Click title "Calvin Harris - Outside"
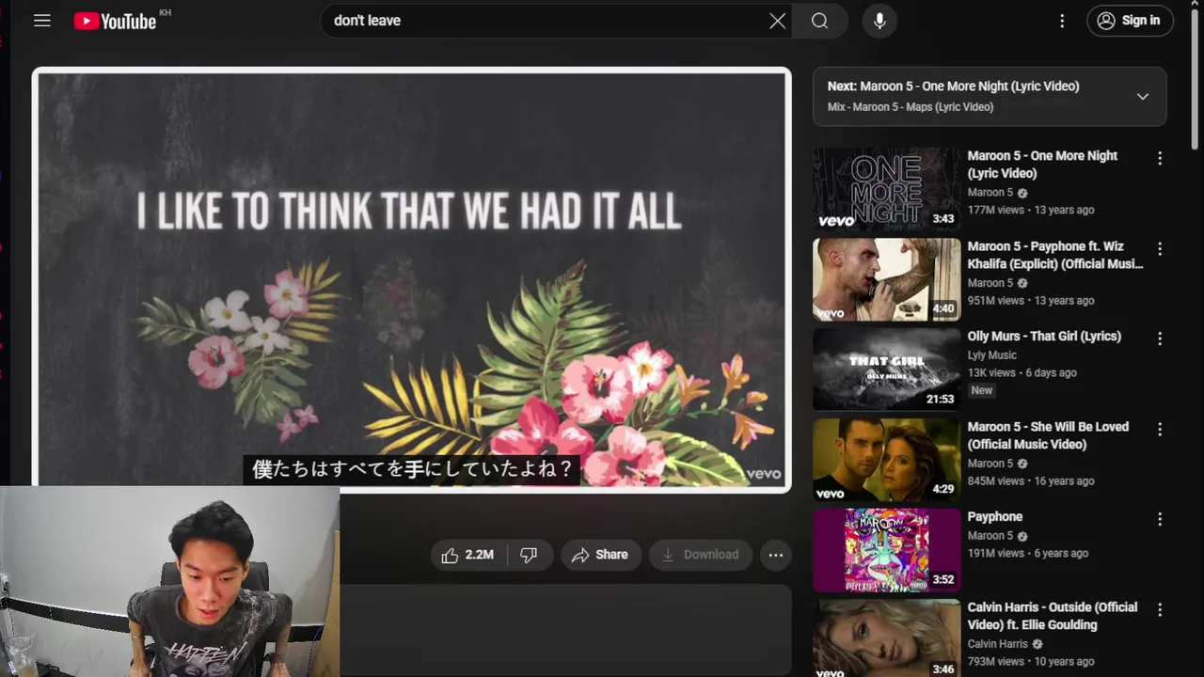The image size is (1204, 677). click(x=1053, y=616)
